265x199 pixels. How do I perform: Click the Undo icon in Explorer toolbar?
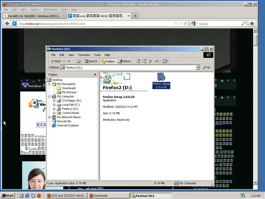pos(157,61)
